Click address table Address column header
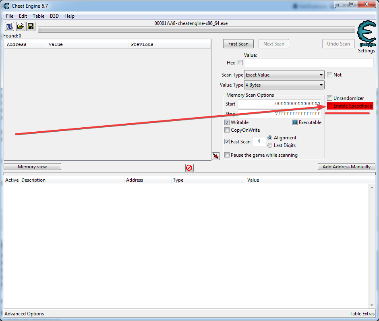The width and height of the screenshot is (379, 321). [x=148, y=180]
